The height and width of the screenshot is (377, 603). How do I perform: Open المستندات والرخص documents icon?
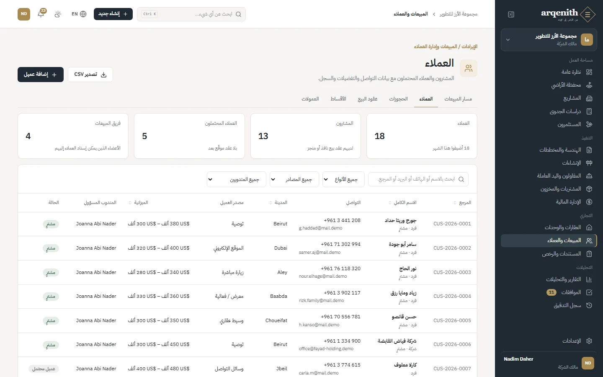pyautogui.click(x=589, y=254)
